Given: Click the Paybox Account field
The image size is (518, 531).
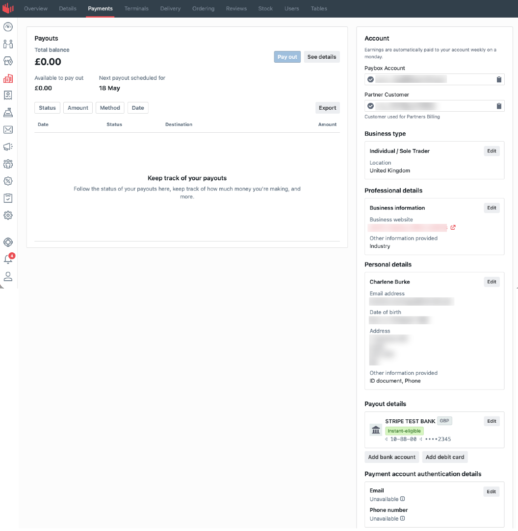Looking at the screenshot, I should point(434,79).
